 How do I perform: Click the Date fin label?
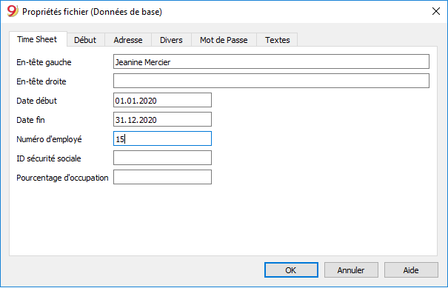coord(30,120)
